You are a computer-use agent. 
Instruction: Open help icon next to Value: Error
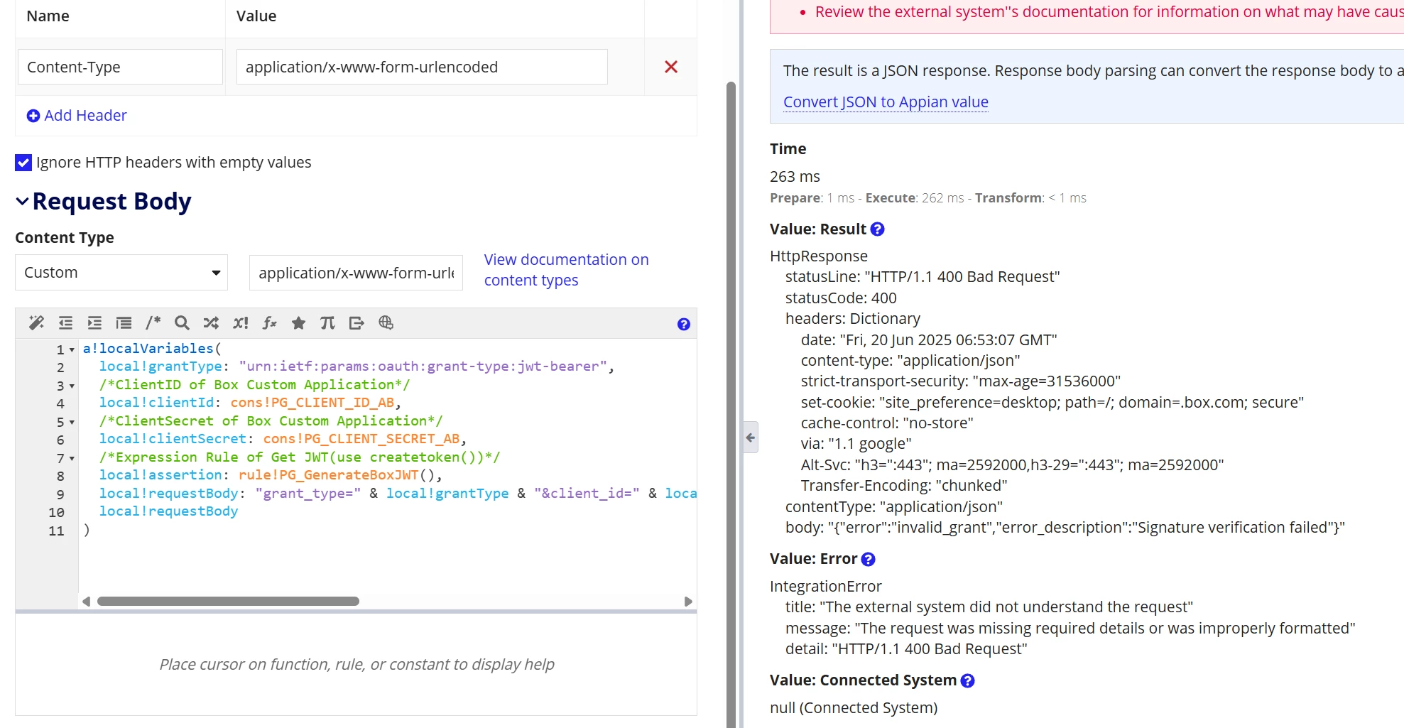coord(868,560)
